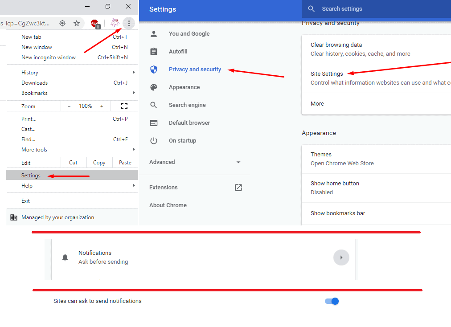Image resolution: width=451 pixels, height=327 pixels.
Task: Click the Search settings field
Action: tap(374, 9)
